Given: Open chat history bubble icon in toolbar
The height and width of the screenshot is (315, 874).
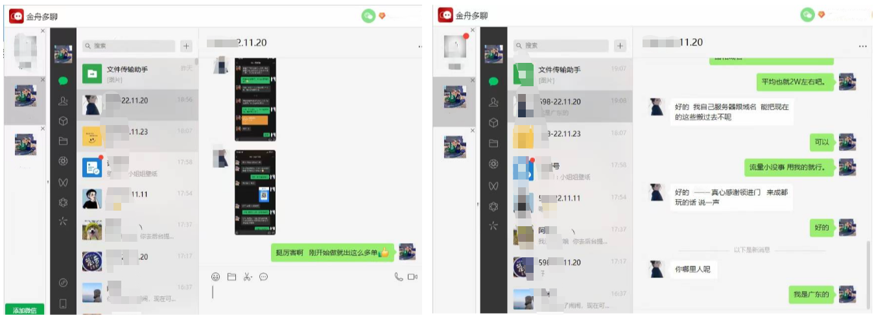Looking at the screenshot, I should [x=263, y=277].
